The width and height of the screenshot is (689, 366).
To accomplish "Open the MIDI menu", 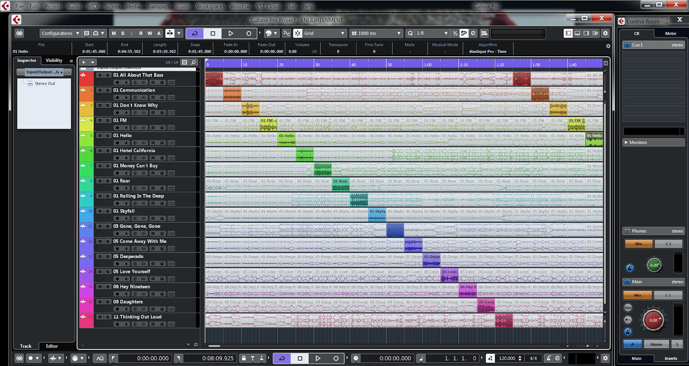I will point(93,6).
